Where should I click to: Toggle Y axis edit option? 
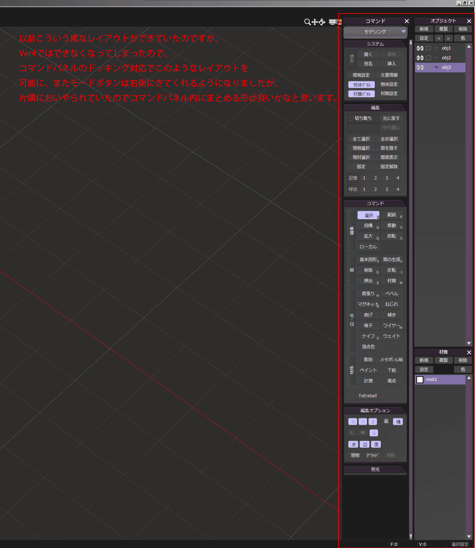(x=363, y=422)
